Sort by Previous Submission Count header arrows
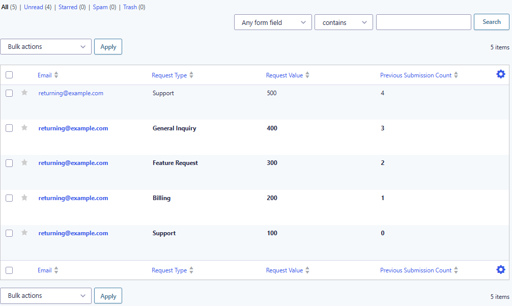 tap(456, 75)
